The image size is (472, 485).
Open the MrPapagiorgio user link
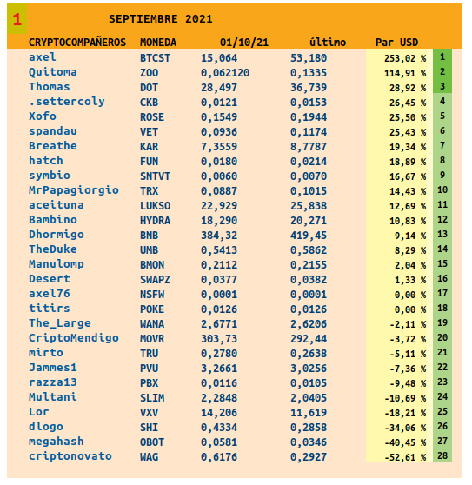click(x=74, y=190)
